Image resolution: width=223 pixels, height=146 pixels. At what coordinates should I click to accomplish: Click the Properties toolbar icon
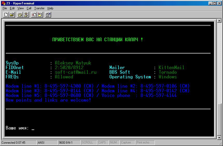point(48,15)
